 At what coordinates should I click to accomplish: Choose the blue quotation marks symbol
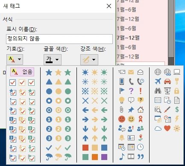coord(141,157)
